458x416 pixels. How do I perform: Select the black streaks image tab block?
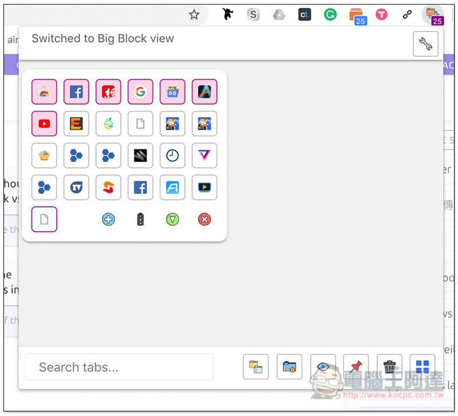click(x=140, y=155)
